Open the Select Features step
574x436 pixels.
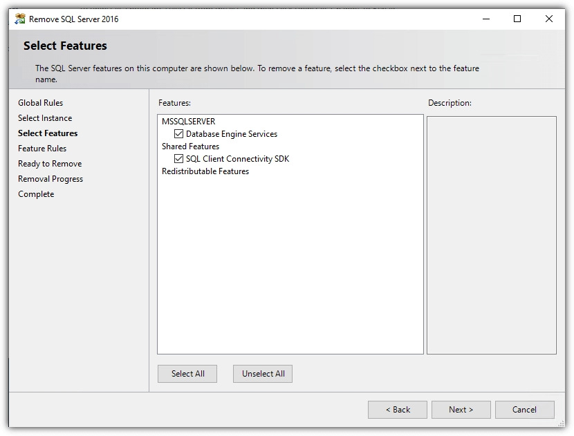coord(48,133)
